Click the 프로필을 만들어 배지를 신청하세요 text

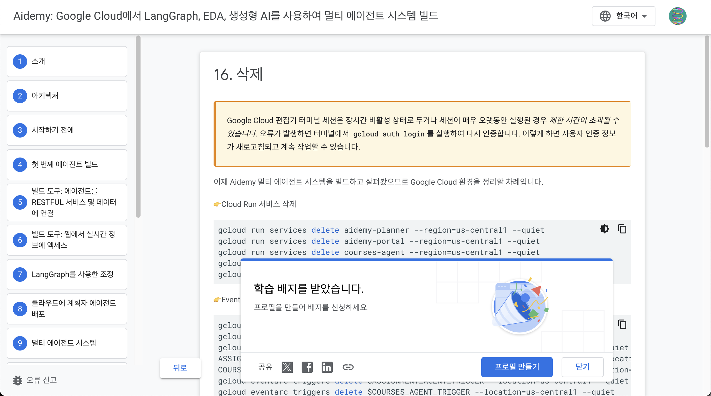[x=311, y=308]
